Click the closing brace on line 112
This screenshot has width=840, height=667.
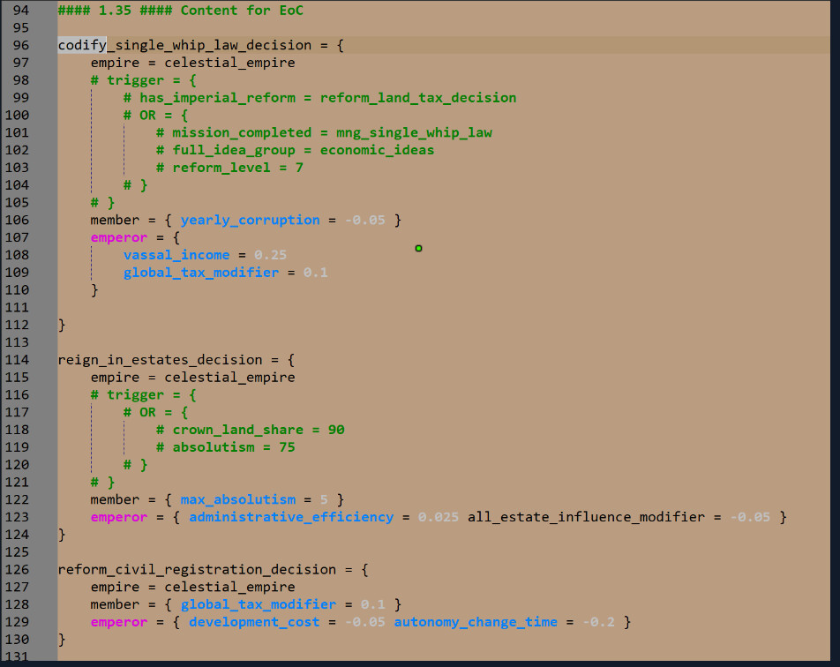(x=62, y=326)
